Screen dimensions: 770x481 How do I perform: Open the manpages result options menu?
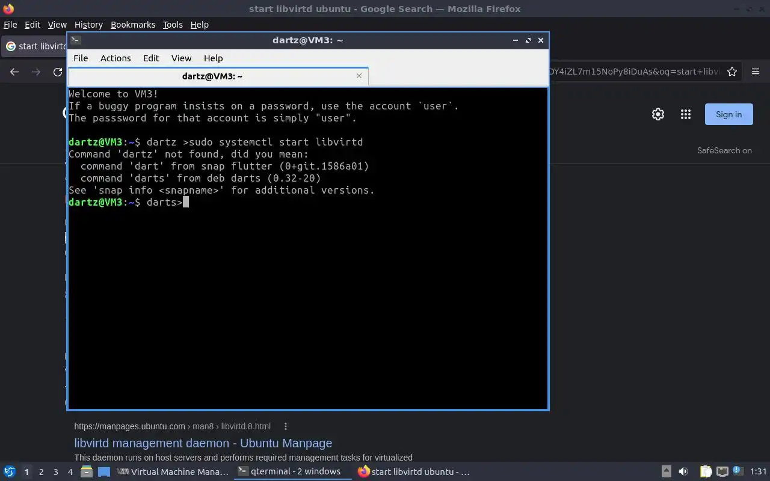286,426
